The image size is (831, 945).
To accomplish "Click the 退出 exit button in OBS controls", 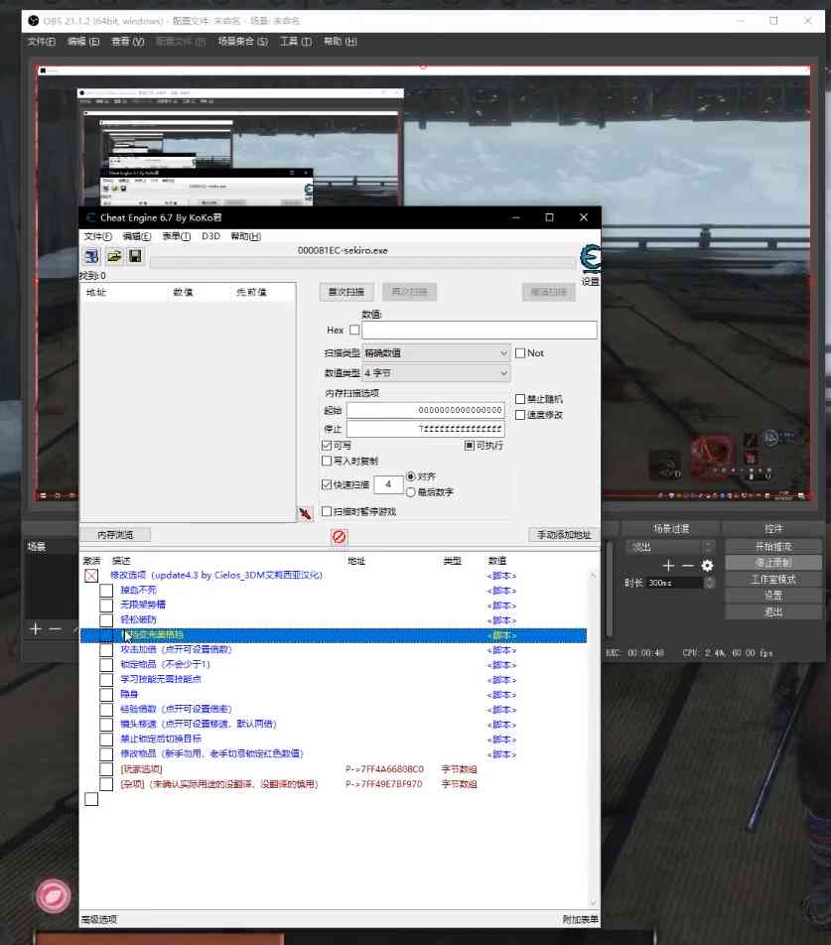I will coord(773,611).
